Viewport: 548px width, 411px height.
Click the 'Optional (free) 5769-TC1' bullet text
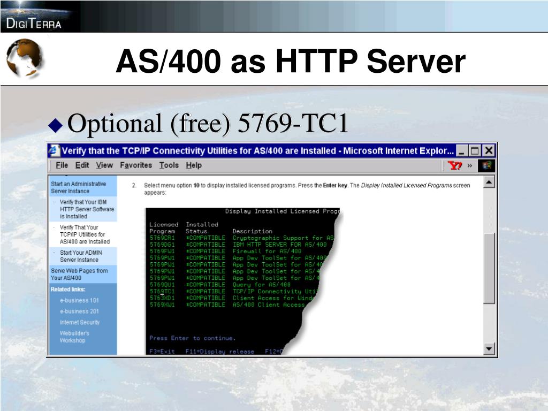tap(208, 123)
